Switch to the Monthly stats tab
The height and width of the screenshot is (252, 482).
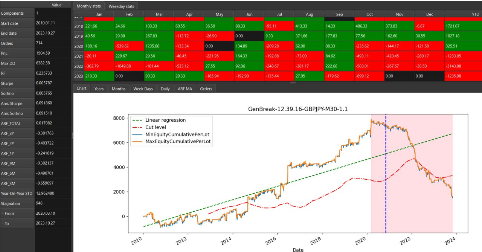click(89, 6)
